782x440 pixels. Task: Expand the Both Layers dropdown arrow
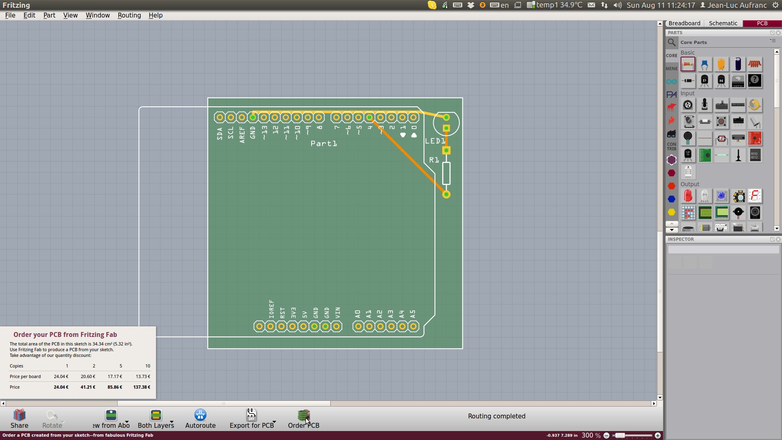pyautogui.click(x=171, y=422)
